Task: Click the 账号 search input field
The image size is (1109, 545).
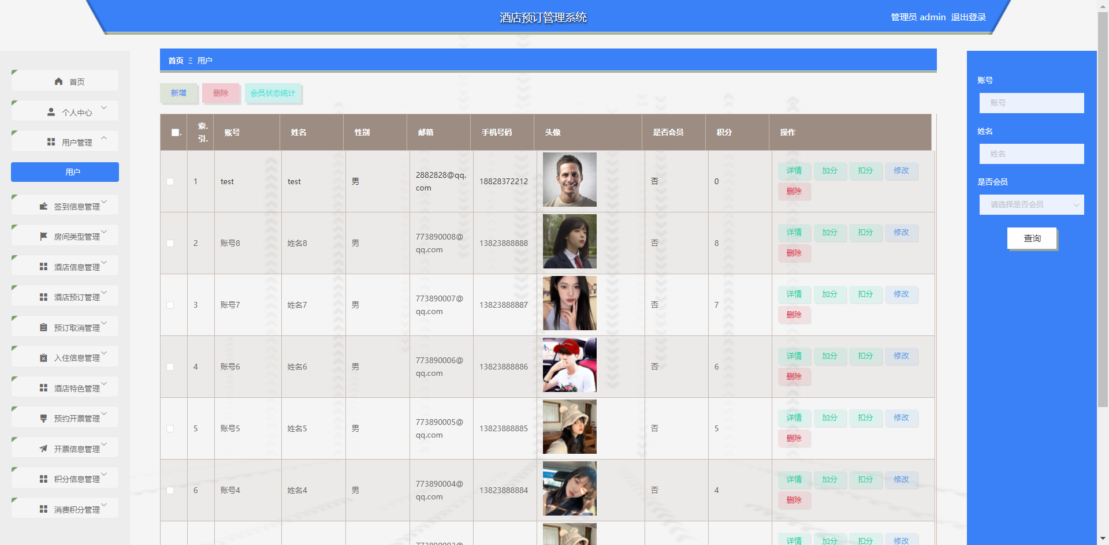Action: pyautogui.click(x=1031, y=103)
